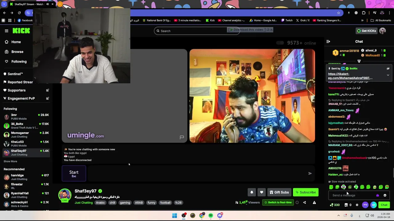394x221 pixels.
Task: Open chat settings gear icon
Action: coord(357,205)
